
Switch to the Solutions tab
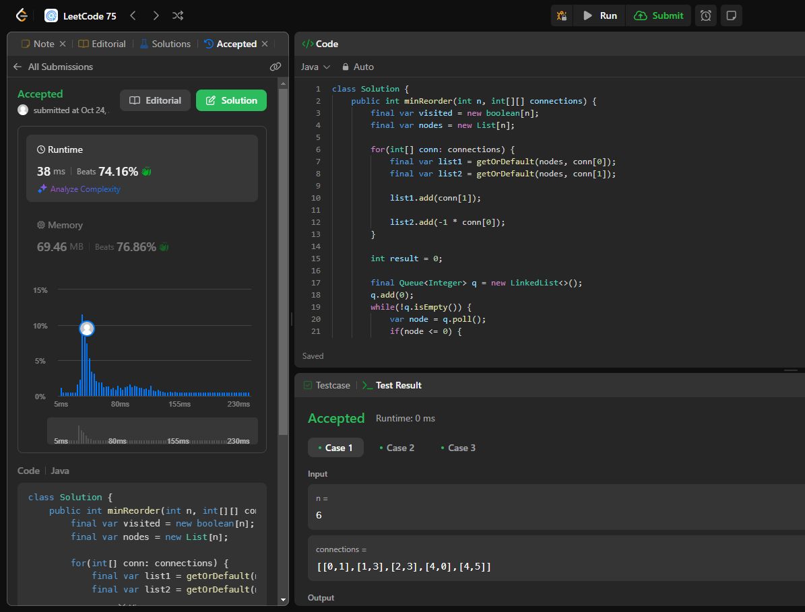pyautogui.click(x=165, y=44)
